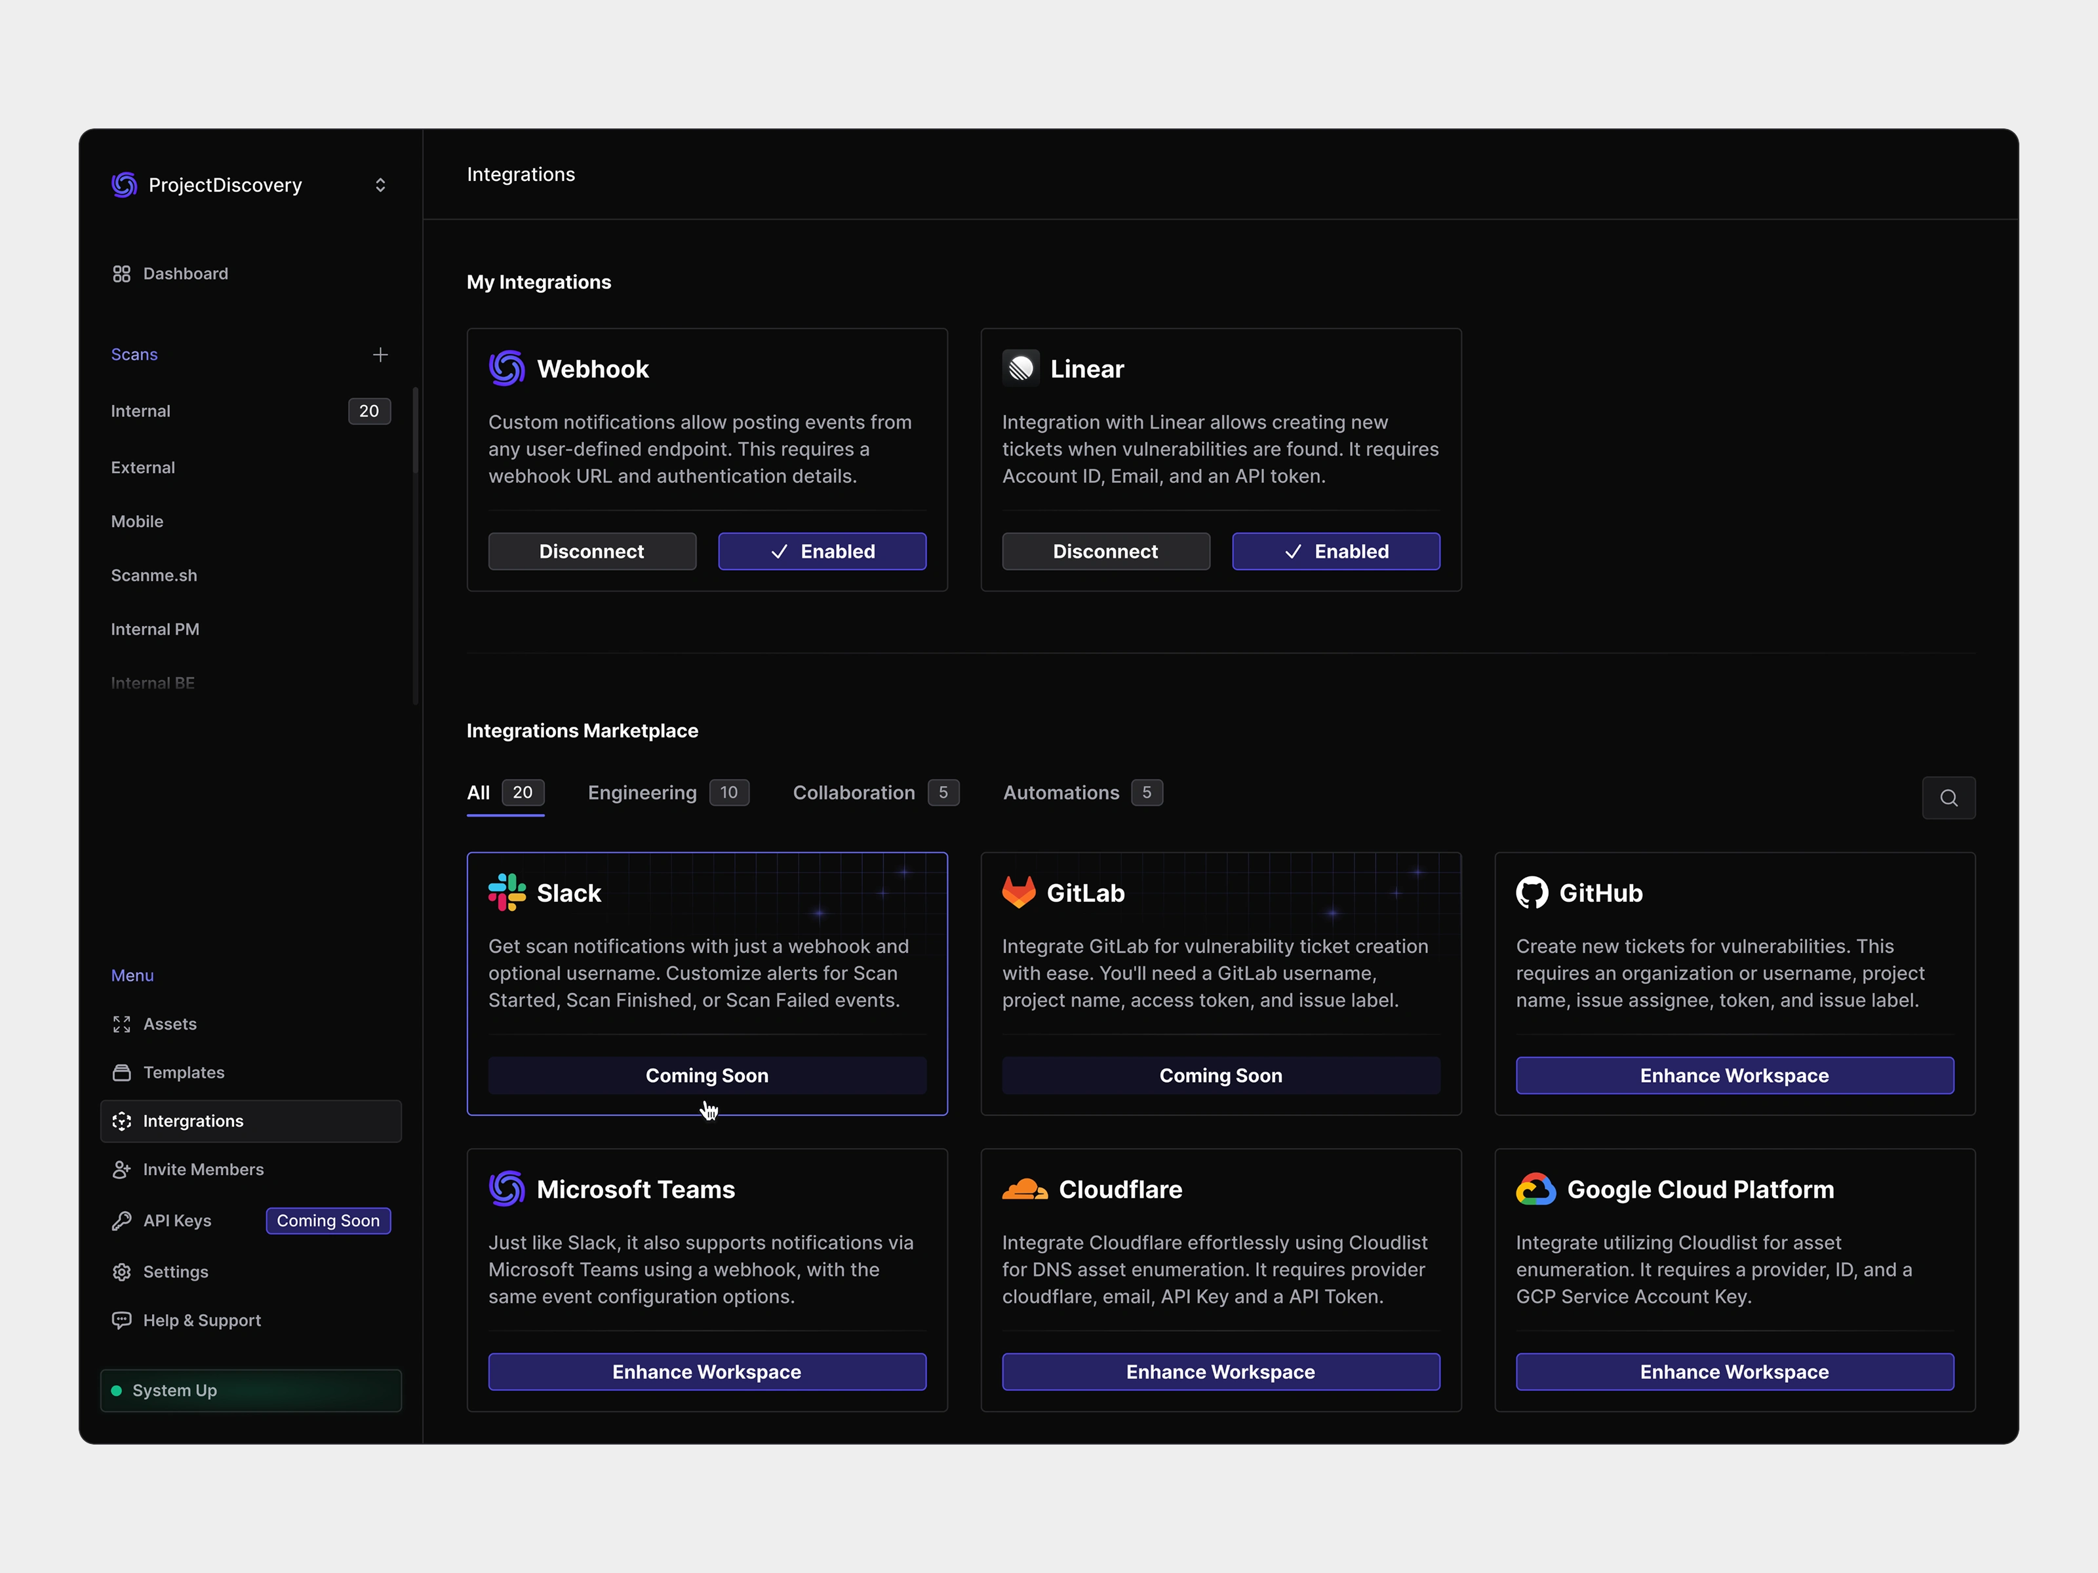
Task: Open Settings via the gear icon
Action: pyautogui.click(x=121, y=1272)
